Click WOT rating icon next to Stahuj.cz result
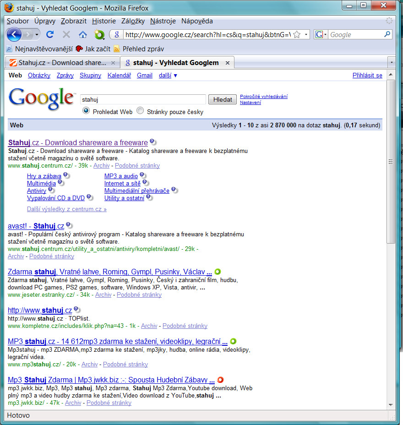 point(153,142)
